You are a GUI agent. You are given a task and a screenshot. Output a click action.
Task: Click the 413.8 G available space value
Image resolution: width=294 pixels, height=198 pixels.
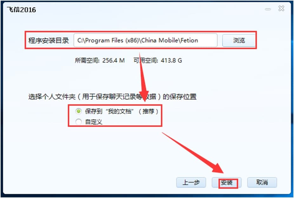pos(171,61)
